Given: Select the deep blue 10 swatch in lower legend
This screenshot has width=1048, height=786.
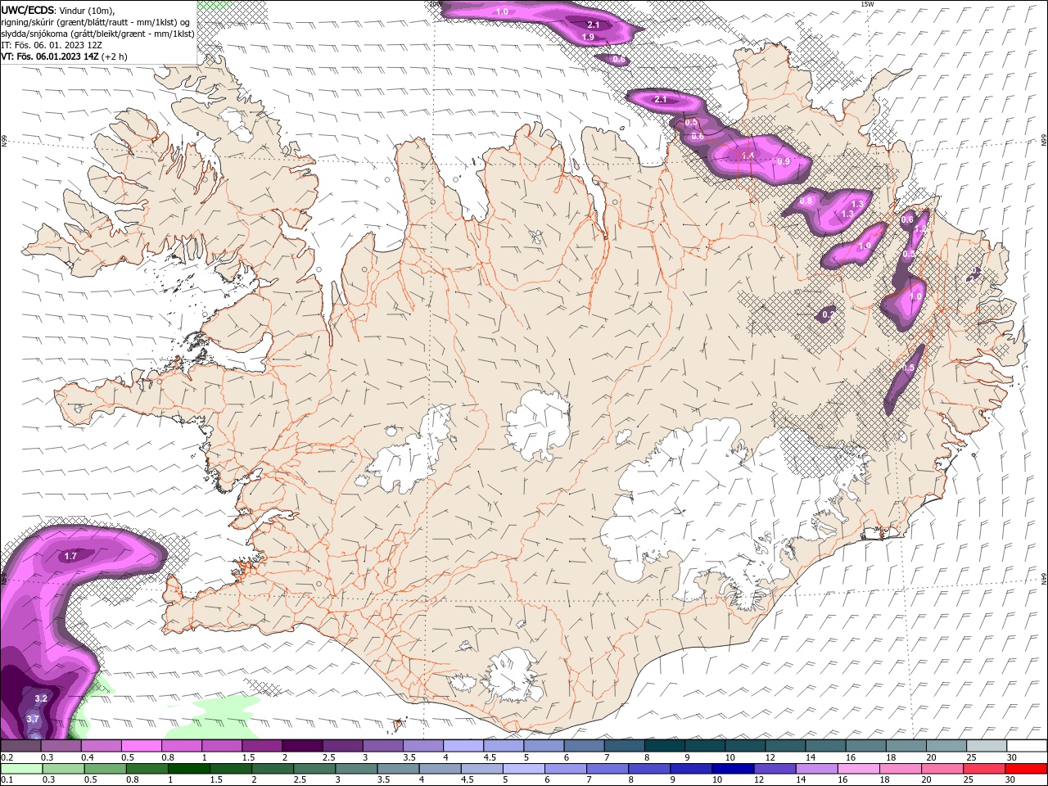Looking at the screenshot, I should point(733,769).
